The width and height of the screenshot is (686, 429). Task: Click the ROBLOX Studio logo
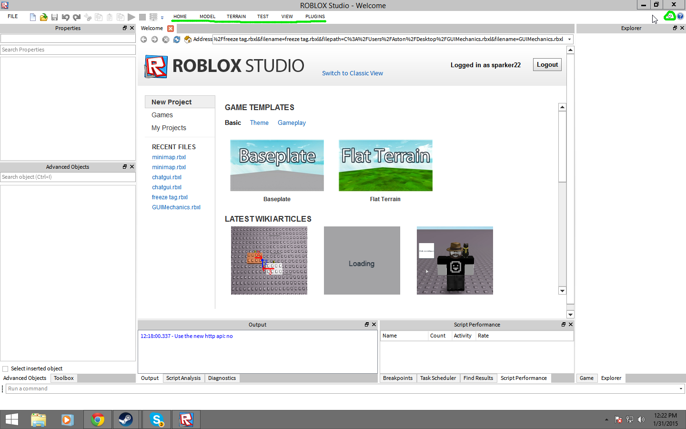coord(224,66)
